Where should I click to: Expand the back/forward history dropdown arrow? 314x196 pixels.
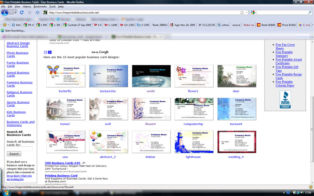click(x=16, y=13)
